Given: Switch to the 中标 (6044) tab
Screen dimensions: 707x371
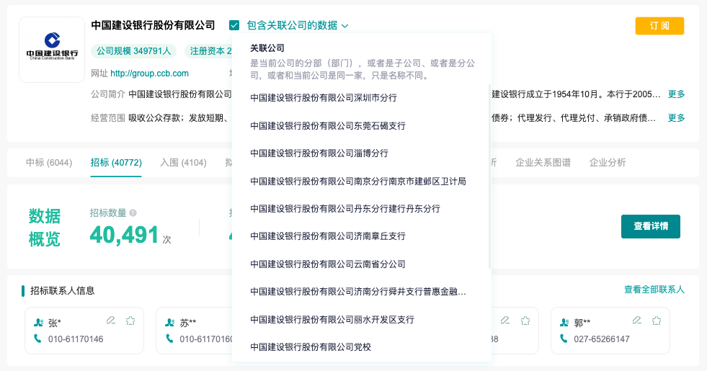Looking at the screenshot, I should tap(49, 162).
